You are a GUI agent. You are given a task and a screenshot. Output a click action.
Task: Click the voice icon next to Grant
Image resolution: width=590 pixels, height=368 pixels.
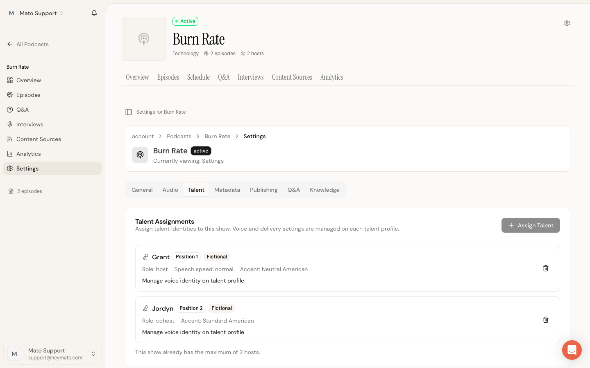point(145,257)
